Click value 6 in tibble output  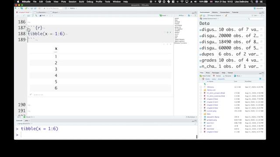click(x=56, y=88)
